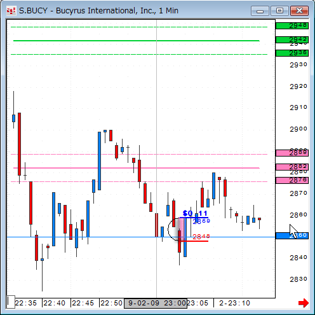Maximize the S.BUCY chart window

(x=279, y=11)
